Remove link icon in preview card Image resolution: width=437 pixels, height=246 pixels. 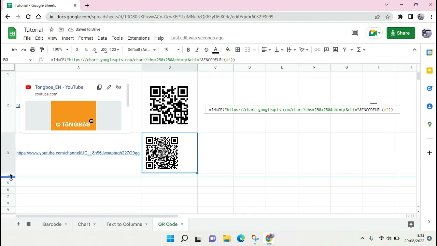118,87
